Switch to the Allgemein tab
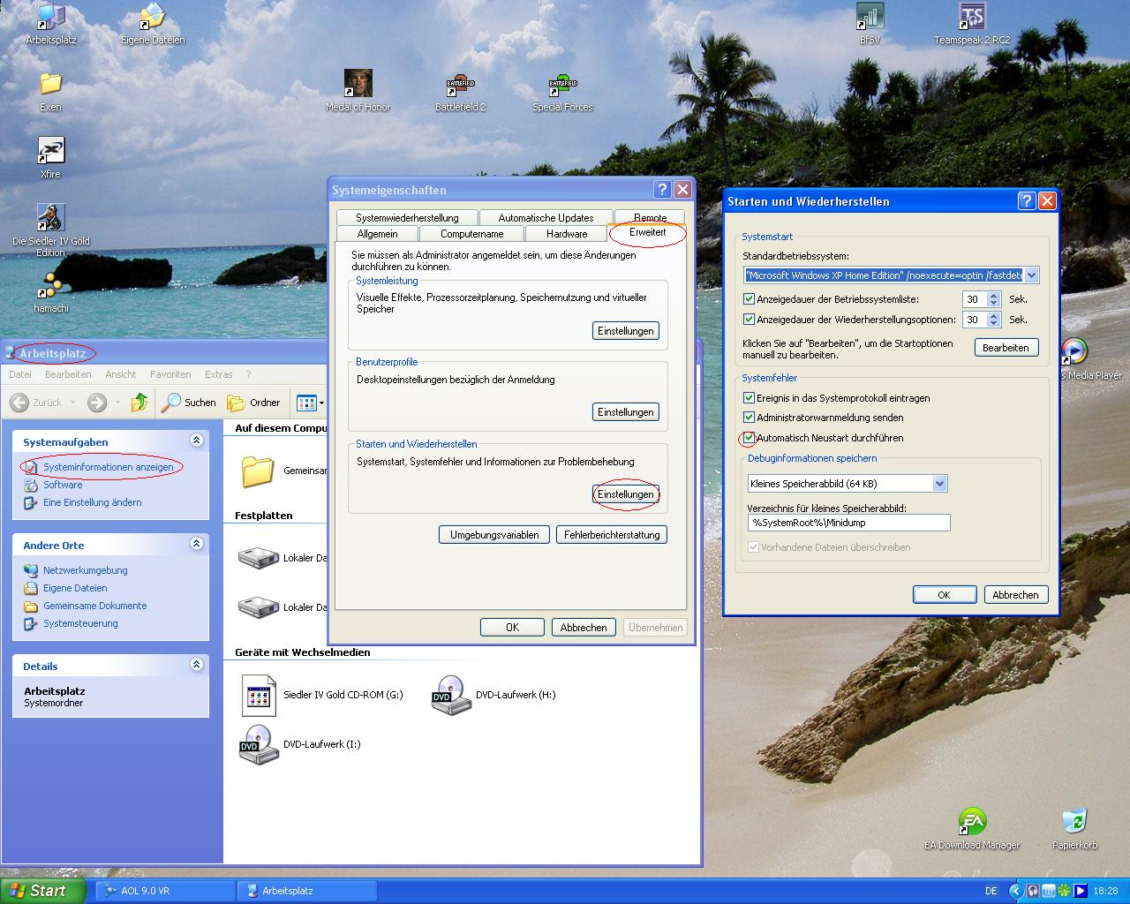Viewport: 1130px width, 904px height. pos(377,234)
